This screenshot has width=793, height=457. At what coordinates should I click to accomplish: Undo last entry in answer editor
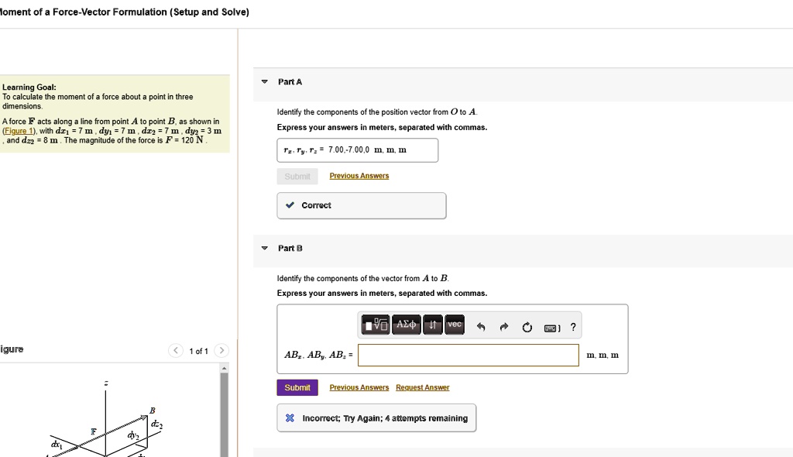point(481,328)
